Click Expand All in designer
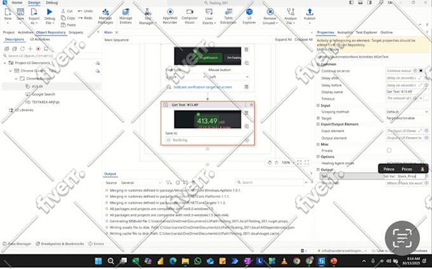The height and width of the screenshot is (269, 432). coord(283,39)
